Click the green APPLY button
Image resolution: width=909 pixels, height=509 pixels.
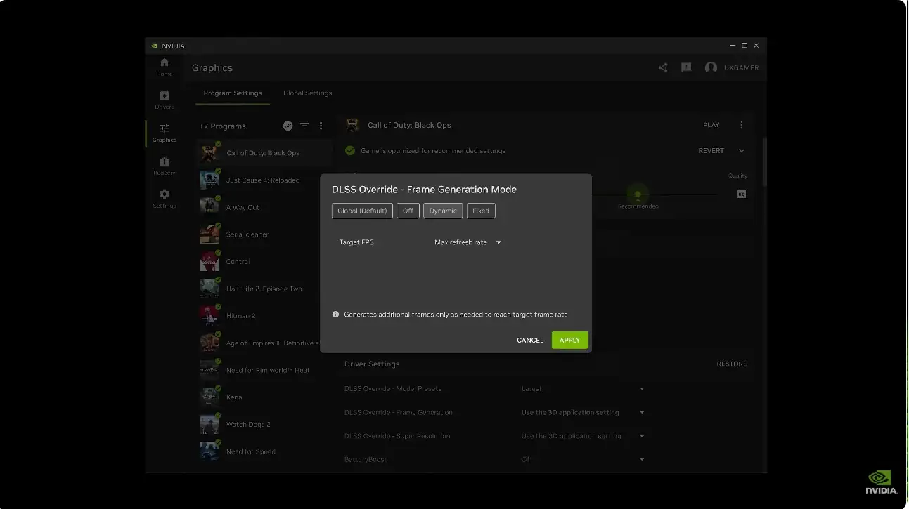tap(569, 341)
